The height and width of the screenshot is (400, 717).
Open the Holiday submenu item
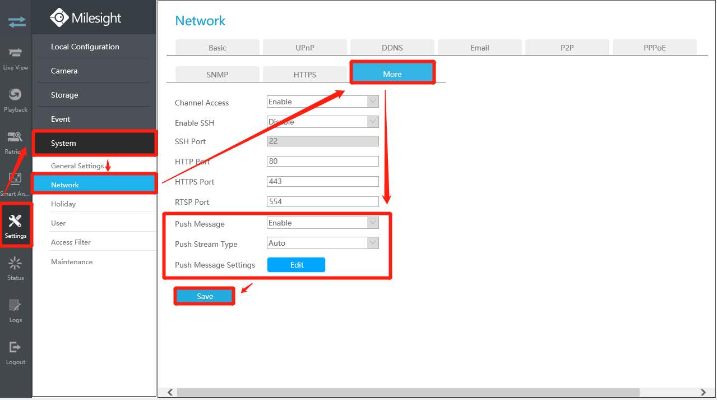click(x=94, y=204)
